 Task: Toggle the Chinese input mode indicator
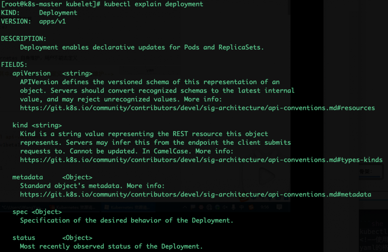pos(241,207)
